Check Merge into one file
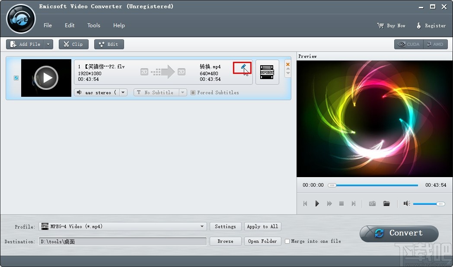 coord(287,242)
